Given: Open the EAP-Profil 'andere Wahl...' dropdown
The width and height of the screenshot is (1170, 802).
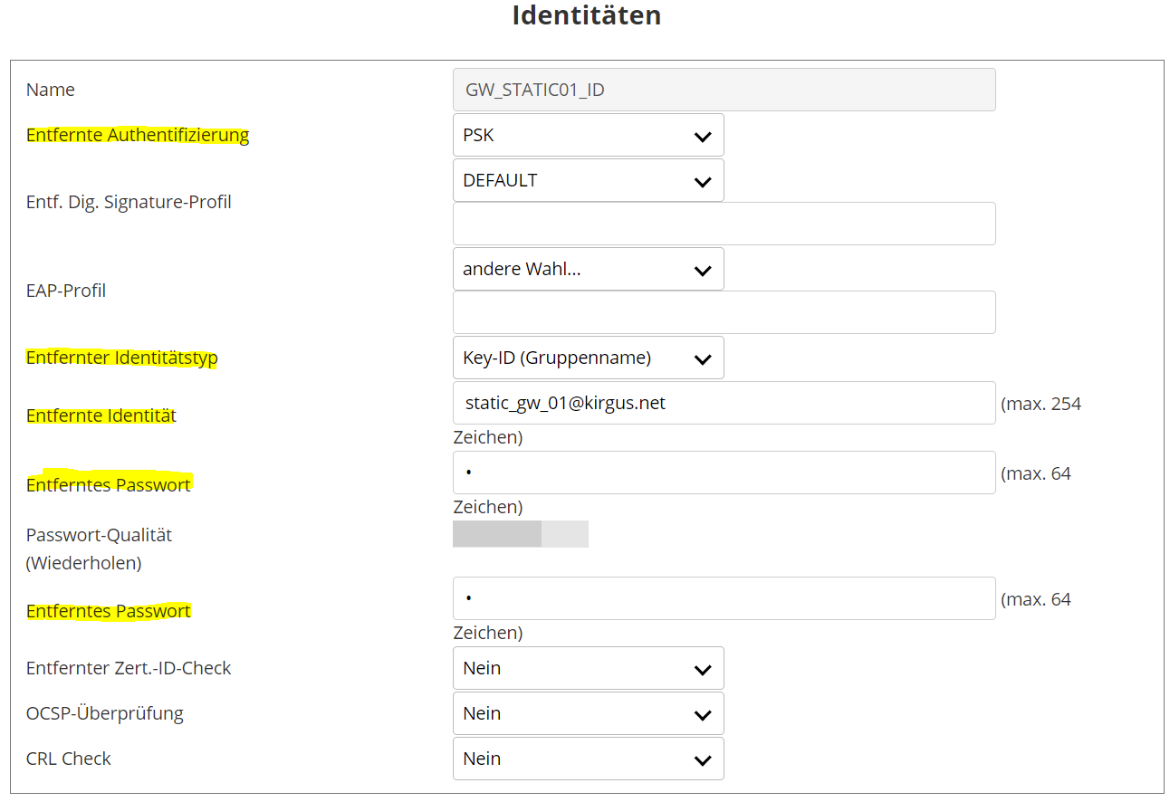Looking at the screenshot, I should [588, 270].
